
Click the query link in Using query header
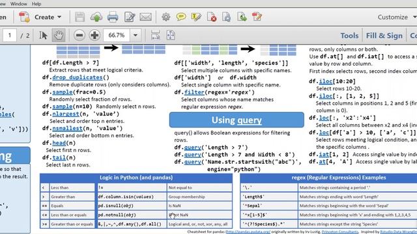(249, 120)
